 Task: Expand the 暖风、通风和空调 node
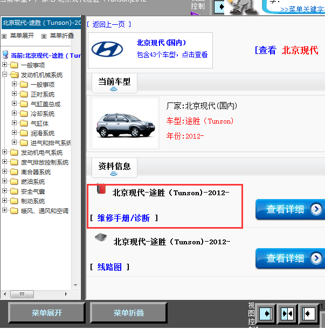4,210
